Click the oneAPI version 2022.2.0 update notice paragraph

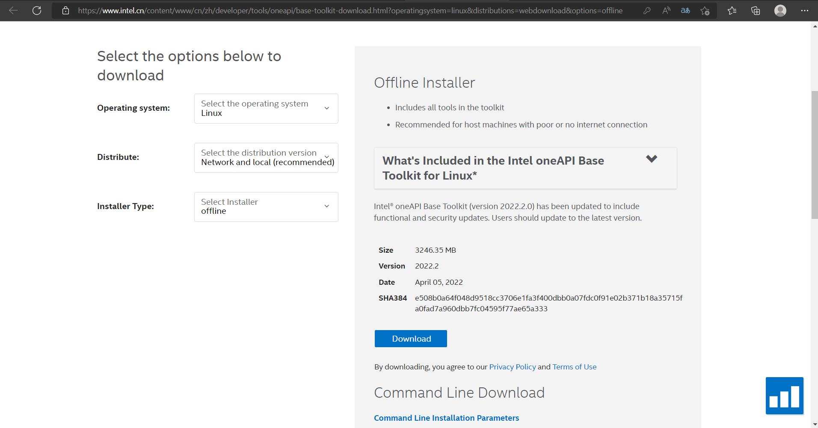(x=508, y=212)
